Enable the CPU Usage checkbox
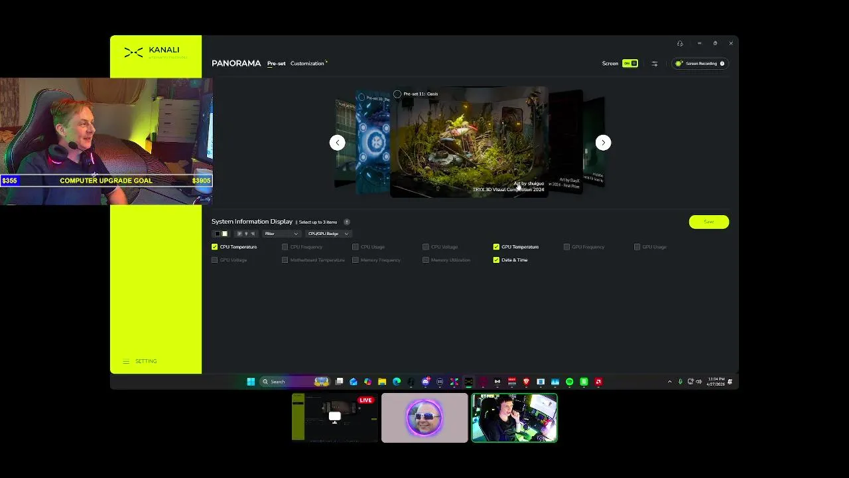Viewport: 849px width, 478px height. point(356,247)
